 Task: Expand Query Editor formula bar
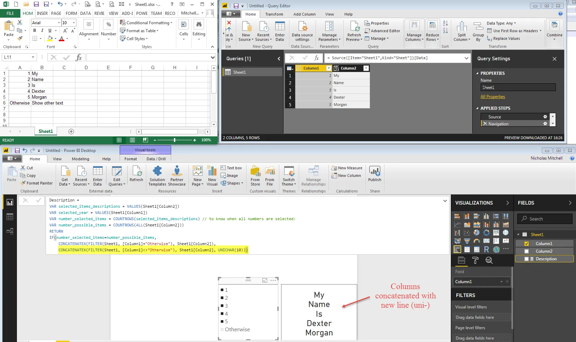tap(466, 58)
